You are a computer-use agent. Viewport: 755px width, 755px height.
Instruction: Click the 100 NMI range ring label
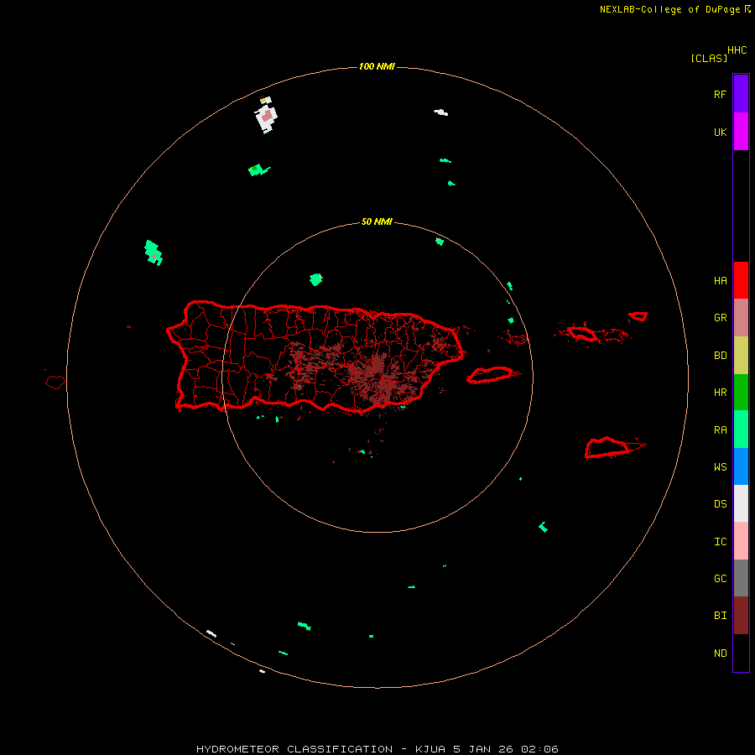(x=377, y=66)
